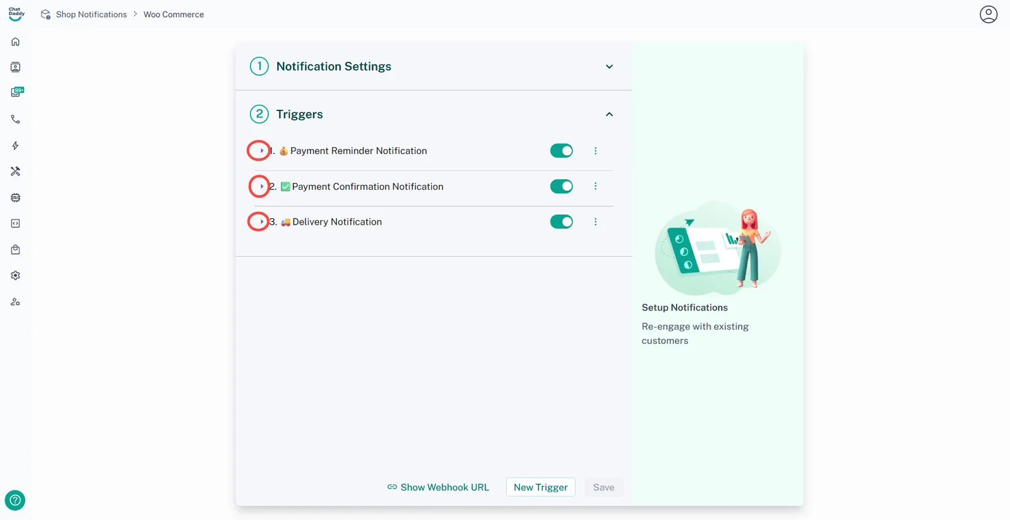Click the help question mark icon
The image size is (1010, 520).
click(15, 500)
